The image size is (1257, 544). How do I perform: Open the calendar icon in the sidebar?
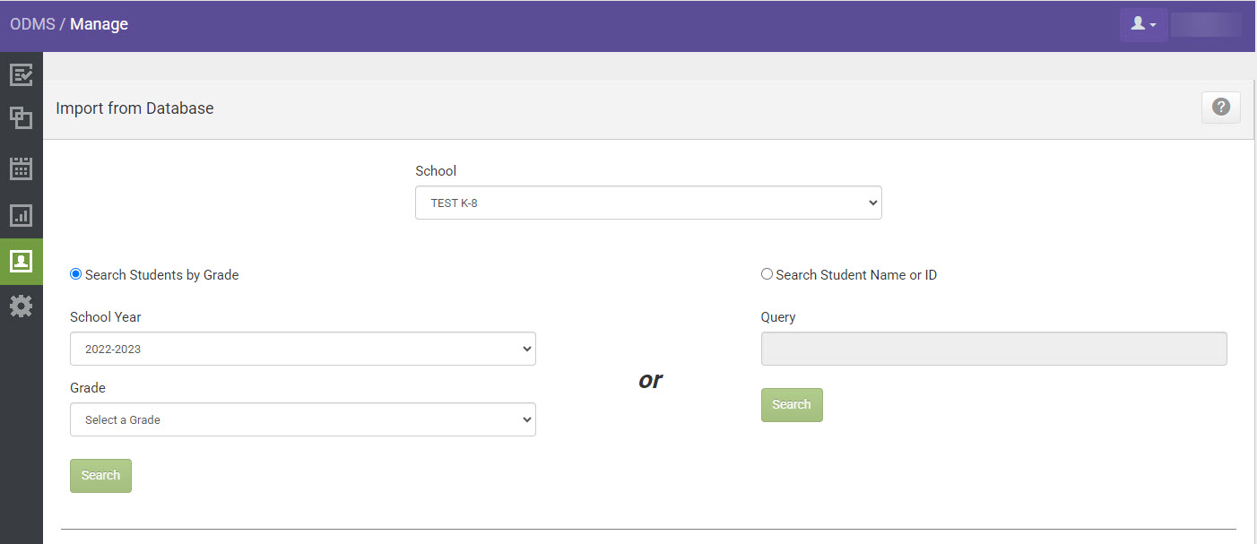coord(22,167)
